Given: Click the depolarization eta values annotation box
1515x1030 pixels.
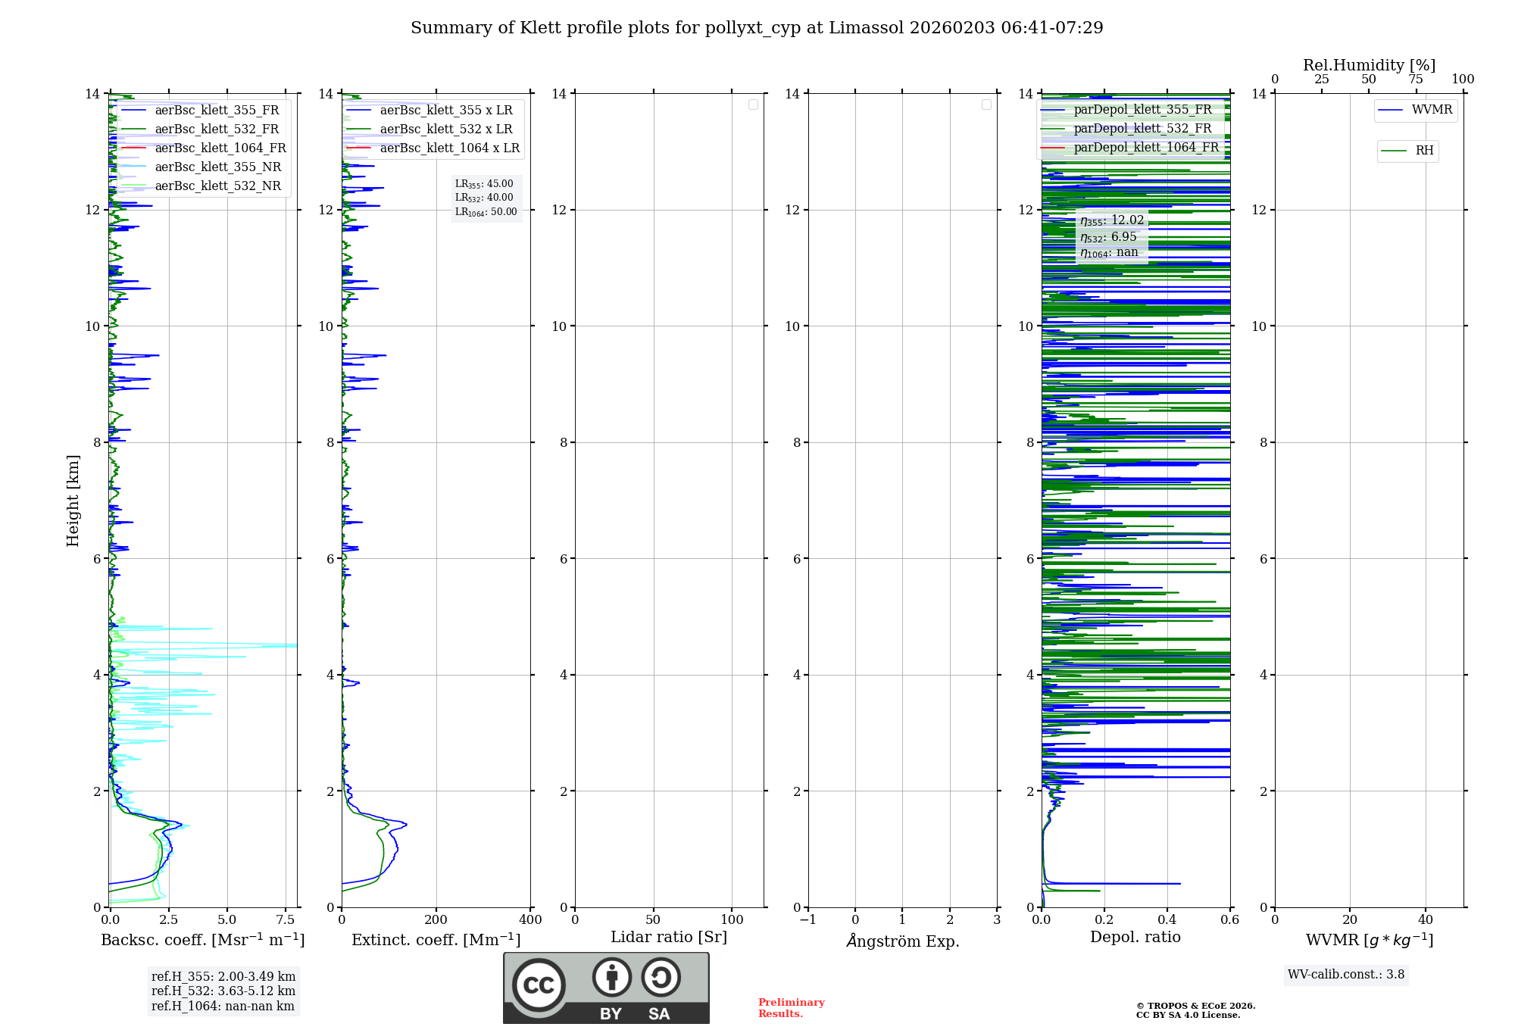Looking at the screenshot, I should (x=1111, y=236).
